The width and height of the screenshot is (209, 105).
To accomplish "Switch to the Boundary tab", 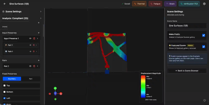I will coord(12,79).
